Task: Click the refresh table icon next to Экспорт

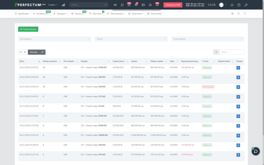Action: (x=42, y=52)
